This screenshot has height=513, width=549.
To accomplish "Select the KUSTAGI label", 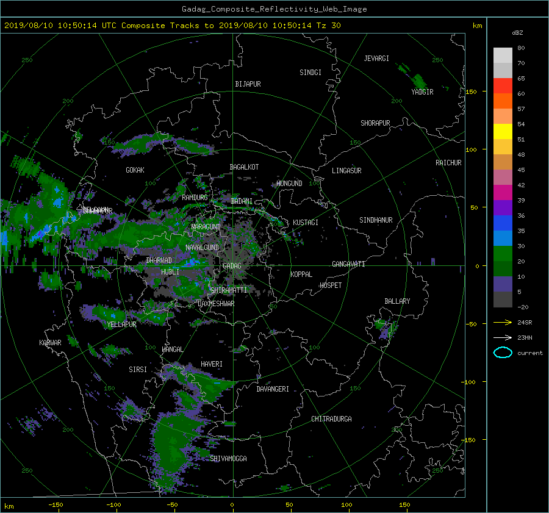I will 306,223.
